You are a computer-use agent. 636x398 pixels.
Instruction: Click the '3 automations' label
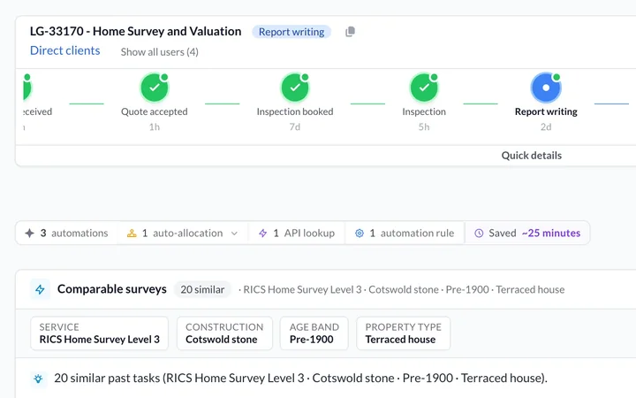(x=74, y=233)
